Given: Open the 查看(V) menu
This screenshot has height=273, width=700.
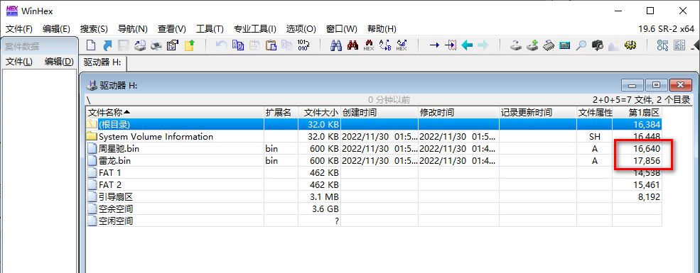Looking at the screenshot, I should [172, 29].
